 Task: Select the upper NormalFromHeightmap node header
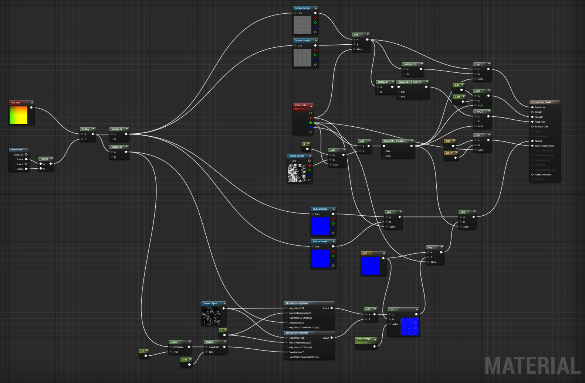pos(309,303)
